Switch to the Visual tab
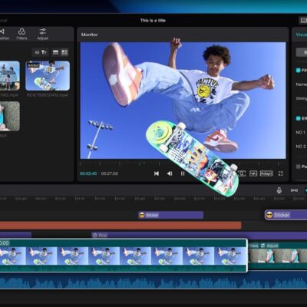Screen dimensions: 307x307 (302, 35)
